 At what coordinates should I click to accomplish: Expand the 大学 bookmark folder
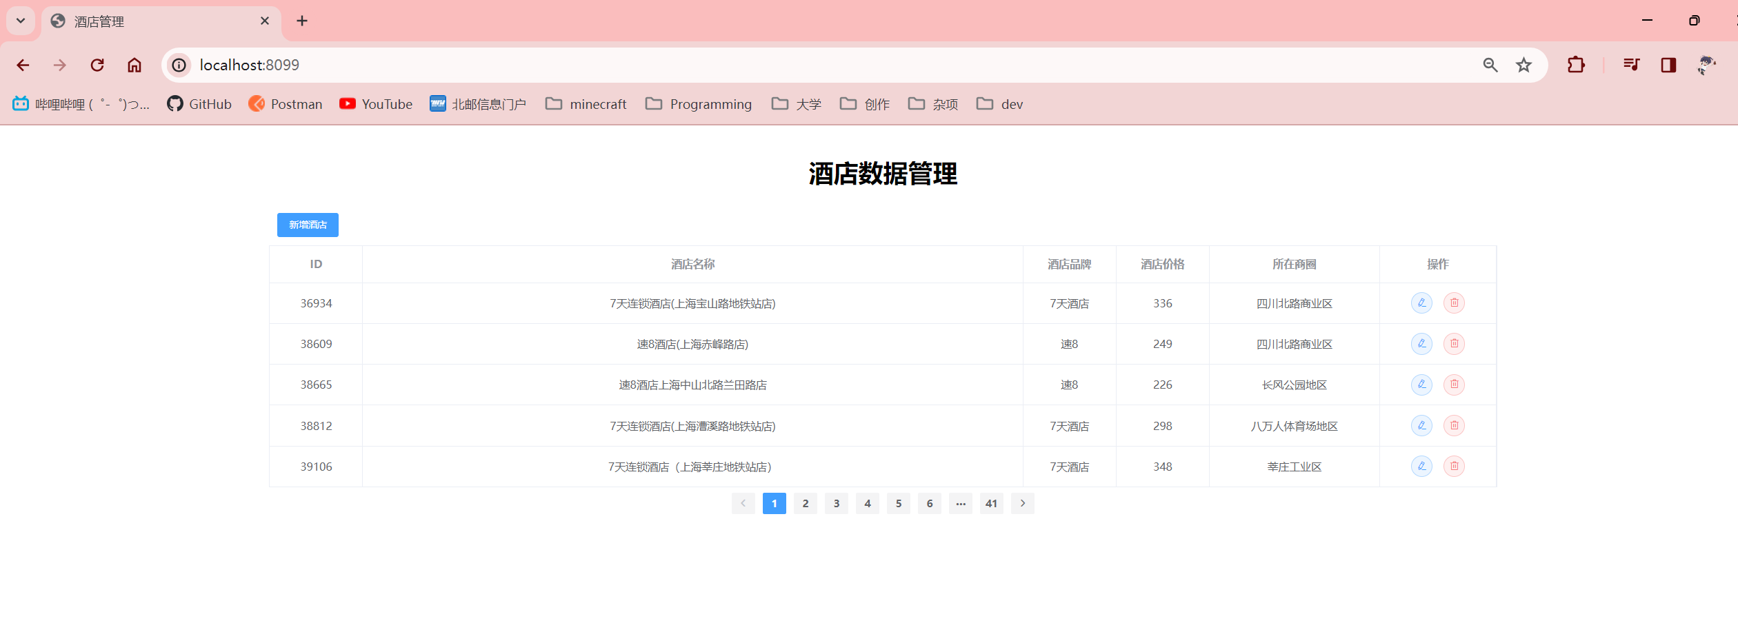point(797,104)
